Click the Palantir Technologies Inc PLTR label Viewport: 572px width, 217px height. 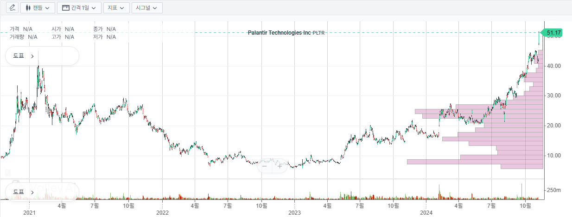(286, 33)
